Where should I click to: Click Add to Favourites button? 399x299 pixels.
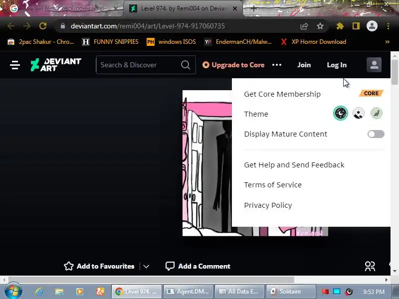pyautogui.click(x=99, y=266)
